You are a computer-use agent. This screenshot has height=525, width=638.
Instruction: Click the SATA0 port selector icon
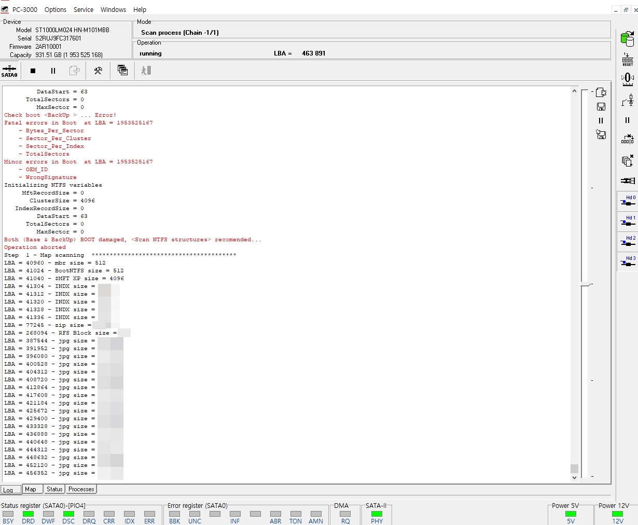click(x=9, y=71)
